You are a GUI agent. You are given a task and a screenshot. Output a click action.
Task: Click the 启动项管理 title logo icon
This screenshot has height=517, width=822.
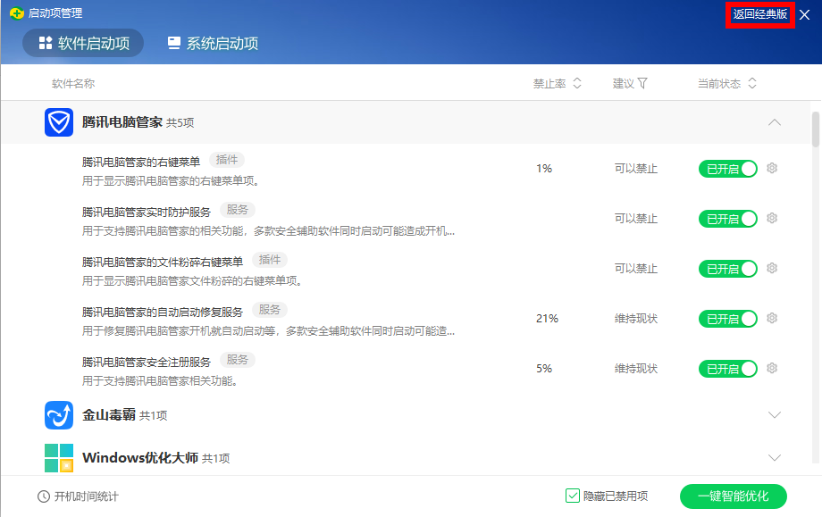tap(17, 13)
